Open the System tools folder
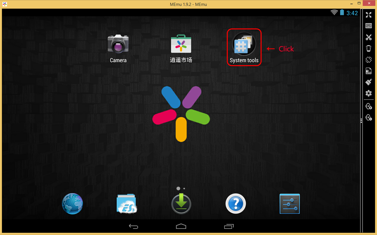 point(244,44)
